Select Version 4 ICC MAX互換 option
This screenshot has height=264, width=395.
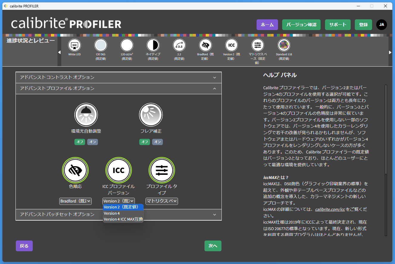(123, 219)
